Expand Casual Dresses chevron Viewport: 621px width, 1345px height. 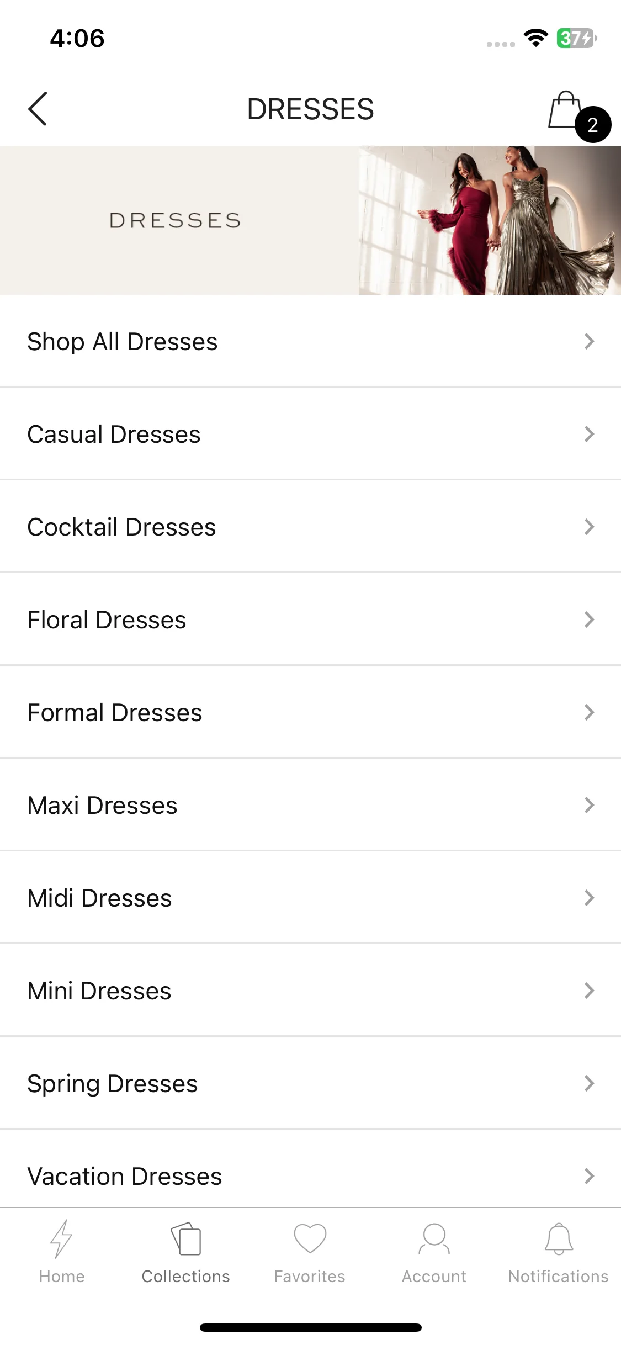(x=589, y=434)
